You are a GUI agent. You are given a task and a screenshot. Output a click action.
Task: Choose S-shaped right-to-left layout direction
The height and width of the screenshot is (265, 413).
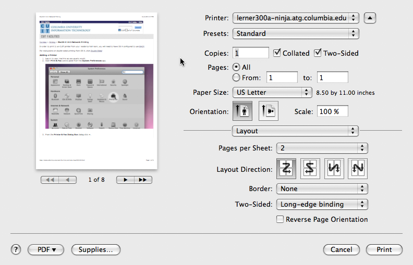(310, 169)
